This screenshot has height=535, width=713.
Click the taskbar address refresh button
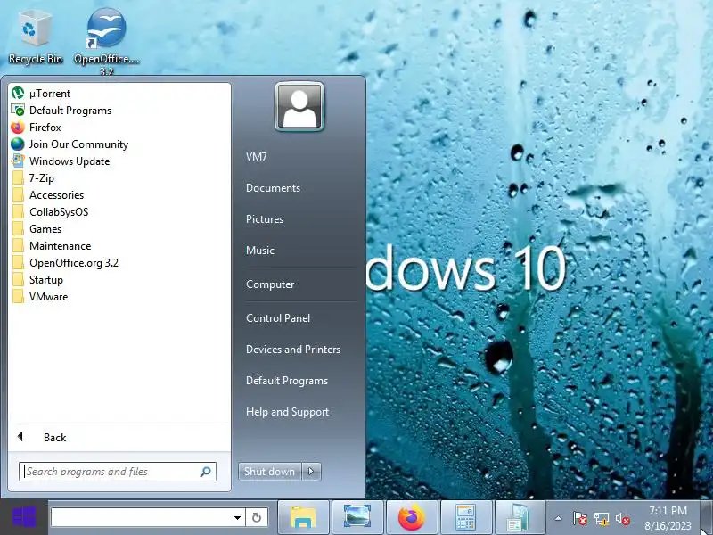257,518
